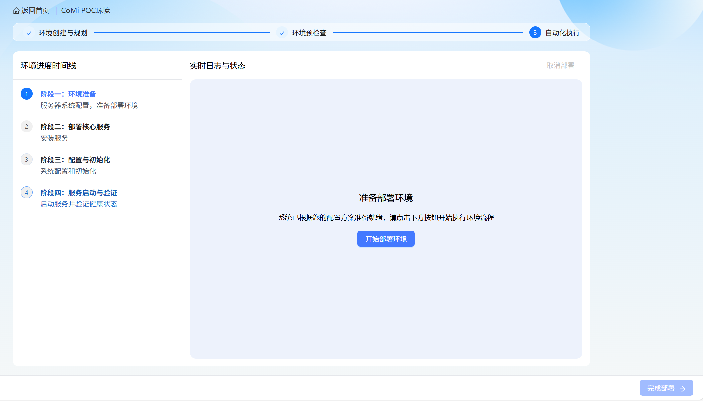Click the checkmark icon for 环境创建与规划

tap(29, 33)
